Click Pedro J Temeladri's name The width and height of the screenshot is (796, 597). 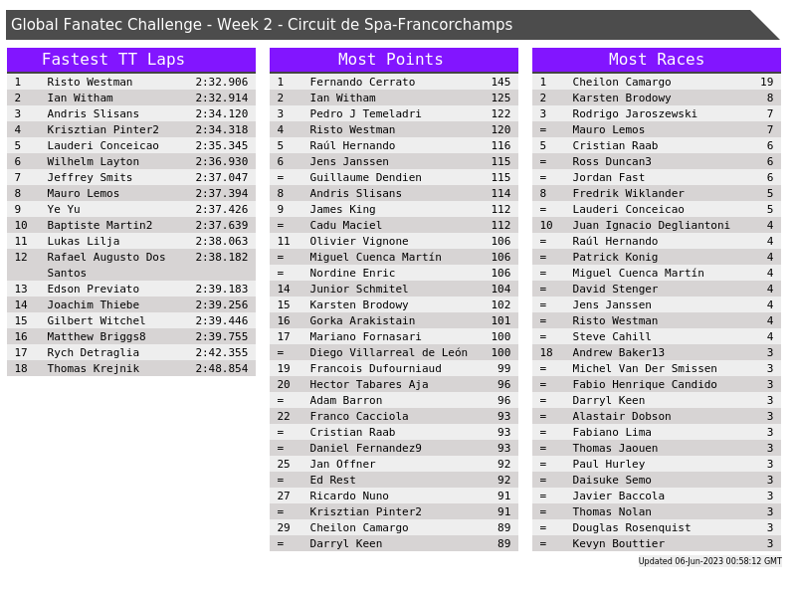pos(365,113)
